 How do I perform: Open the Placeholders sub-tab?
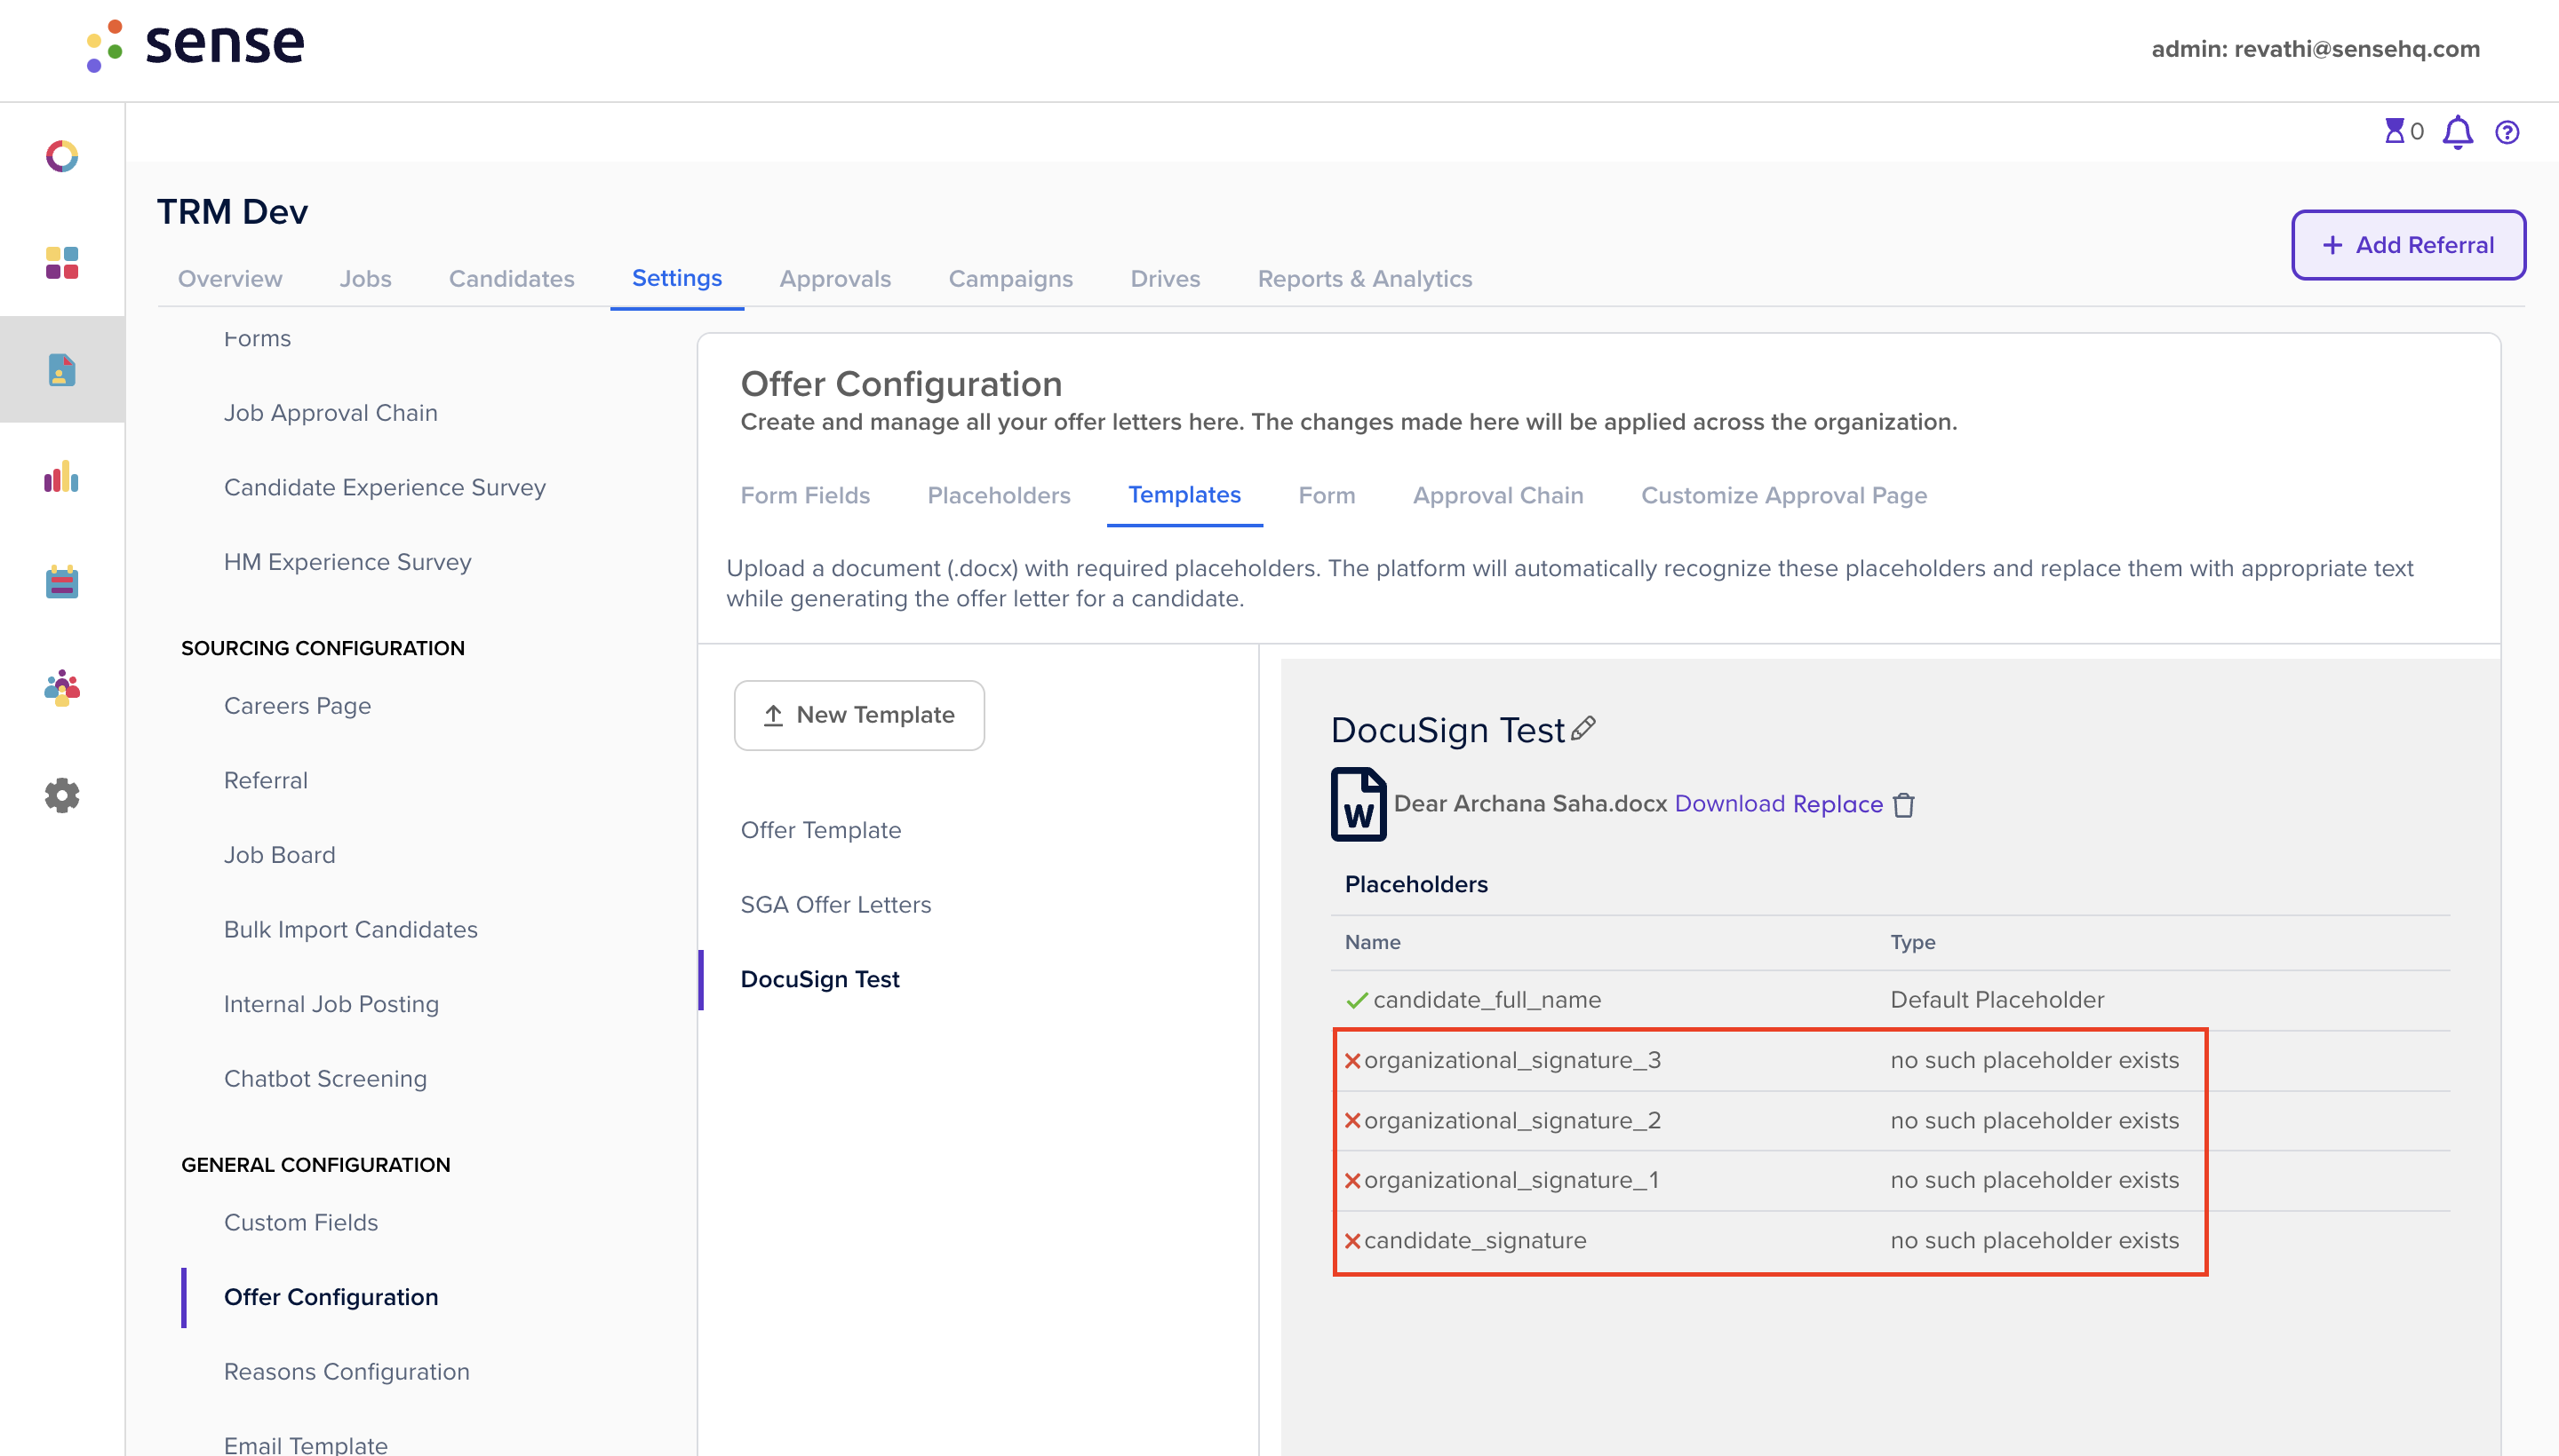point(998,495)
